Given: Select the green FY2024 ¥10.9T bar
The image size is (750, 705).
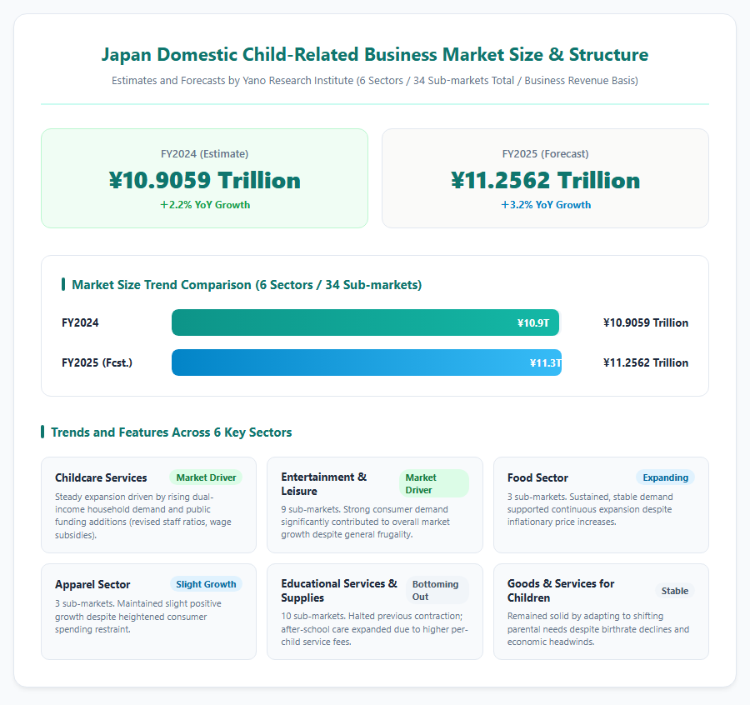Looking at the screenshot, I should tap(365, 322).
